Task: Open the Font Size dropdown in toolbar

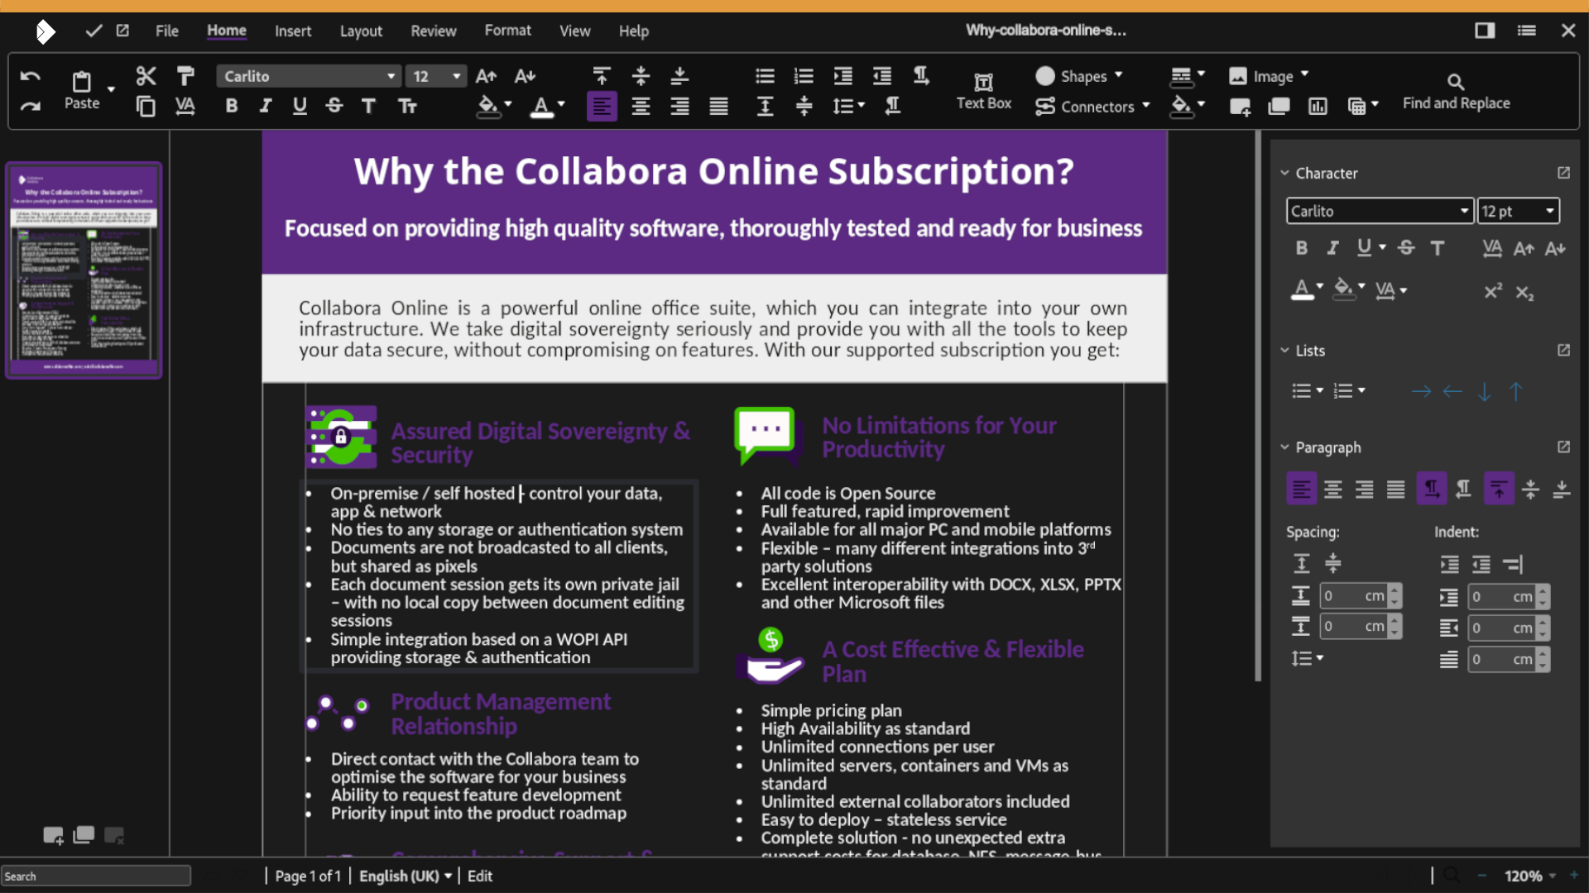Action: (456, 76)
